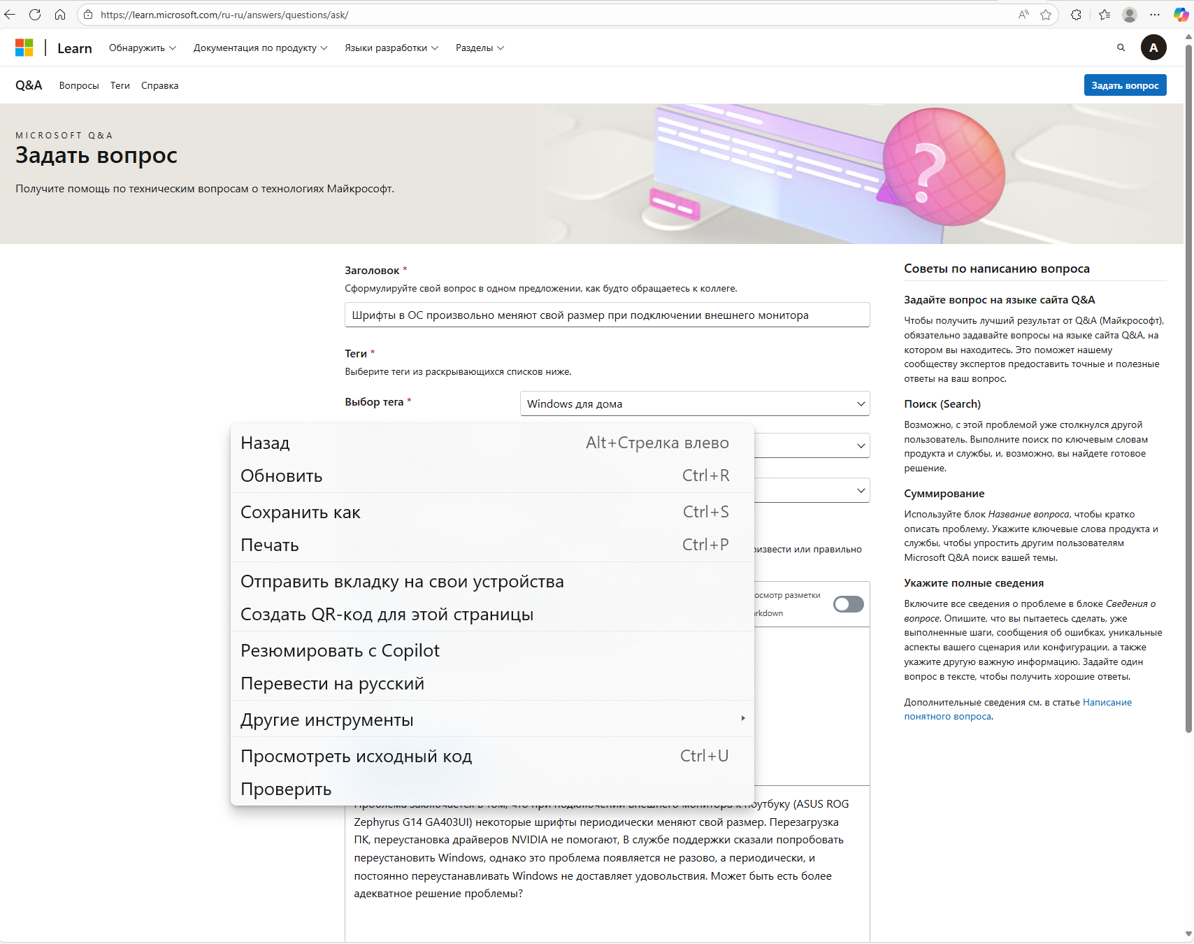Select Печать in the context menu
This screenshot has height=944, width=1194.
click(492, 545)
